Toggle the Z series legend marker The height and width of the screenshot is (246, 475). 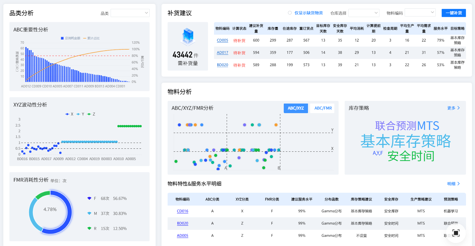click(89, 114)
